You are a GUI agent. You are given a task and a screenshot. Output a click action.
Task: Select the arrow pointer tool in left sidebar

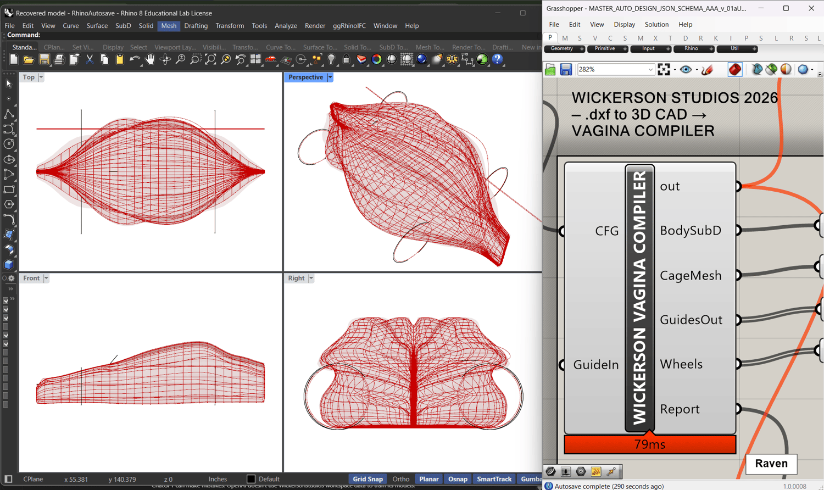click(9, 84)
